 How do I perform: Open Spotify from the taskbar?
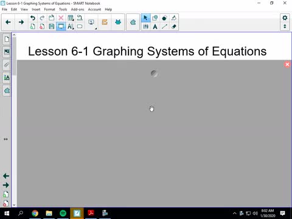click(x=63, y=213)
